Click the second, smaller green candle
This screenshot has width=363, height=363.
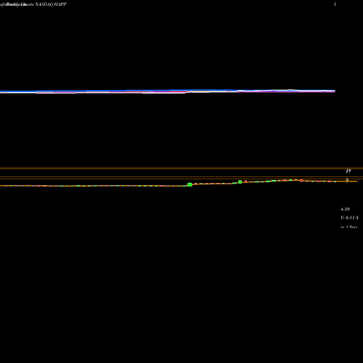pyautogui.click(x=240, y=181)
